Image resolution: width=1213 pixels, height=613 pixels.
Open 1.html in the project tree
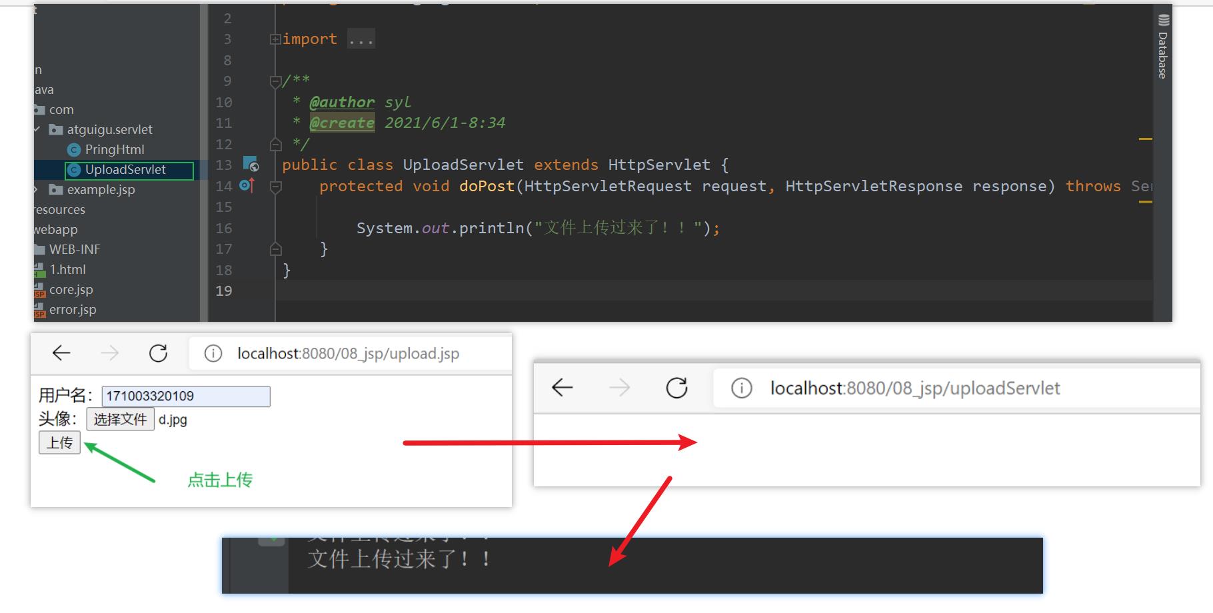point(67,270)
